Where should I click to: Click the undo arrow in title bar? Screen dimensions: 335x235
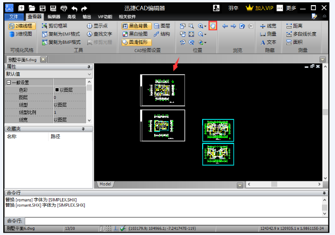click(75, 8)
